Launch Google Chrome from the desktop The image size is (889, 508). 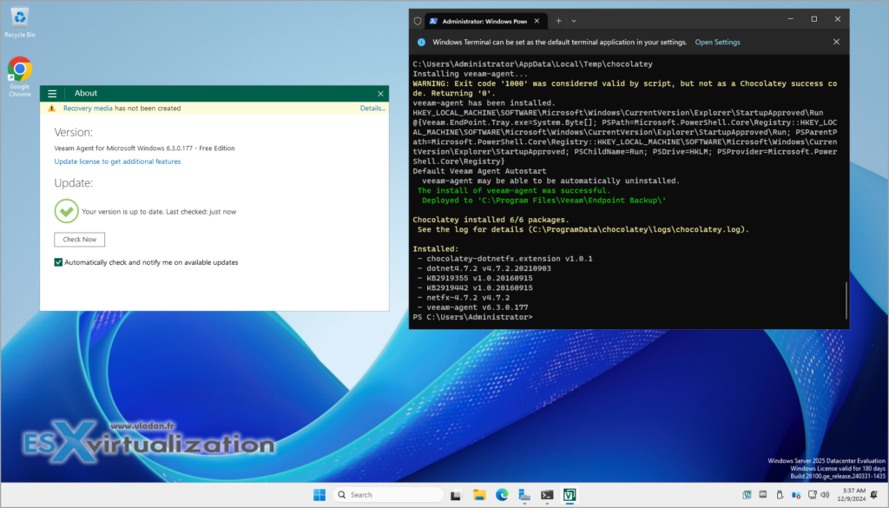coord(18,68)
